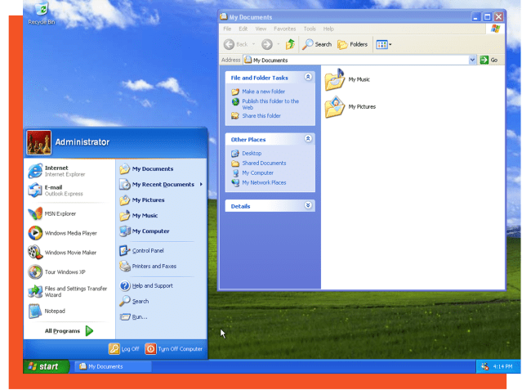Open Search from Start menu
Screen dimensions: 522x390
coord(134,301)
